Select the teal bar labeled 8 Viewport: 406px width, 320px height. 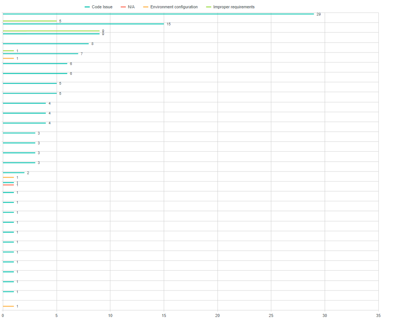click(x=46, y=44)
